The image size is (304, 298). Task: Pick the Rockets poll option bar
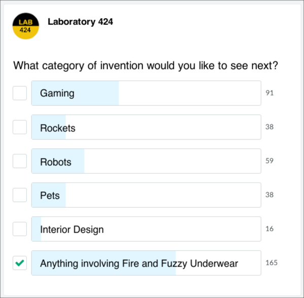point(146,127)
